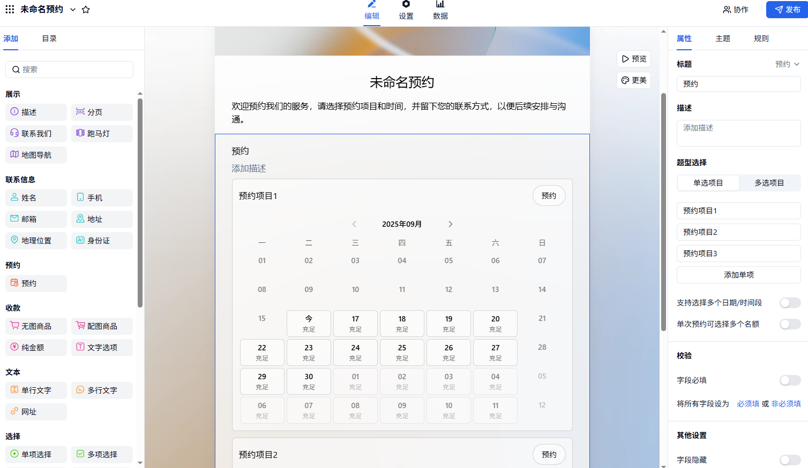This screenshot has width=808, height=468.
Task: Add the 跑马灯 carousel component
Action: 101,134
